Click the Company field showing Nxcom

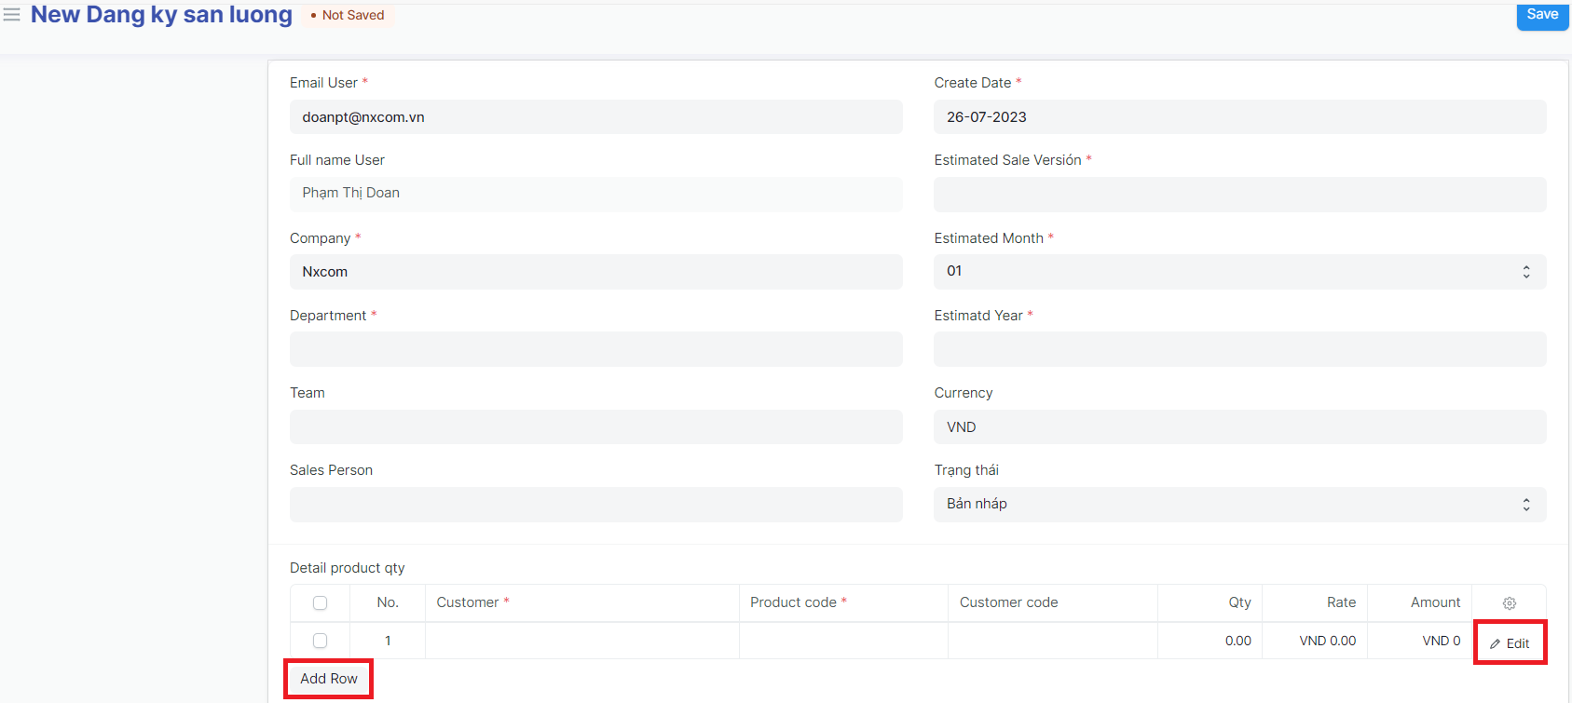[x=595, y=272]
